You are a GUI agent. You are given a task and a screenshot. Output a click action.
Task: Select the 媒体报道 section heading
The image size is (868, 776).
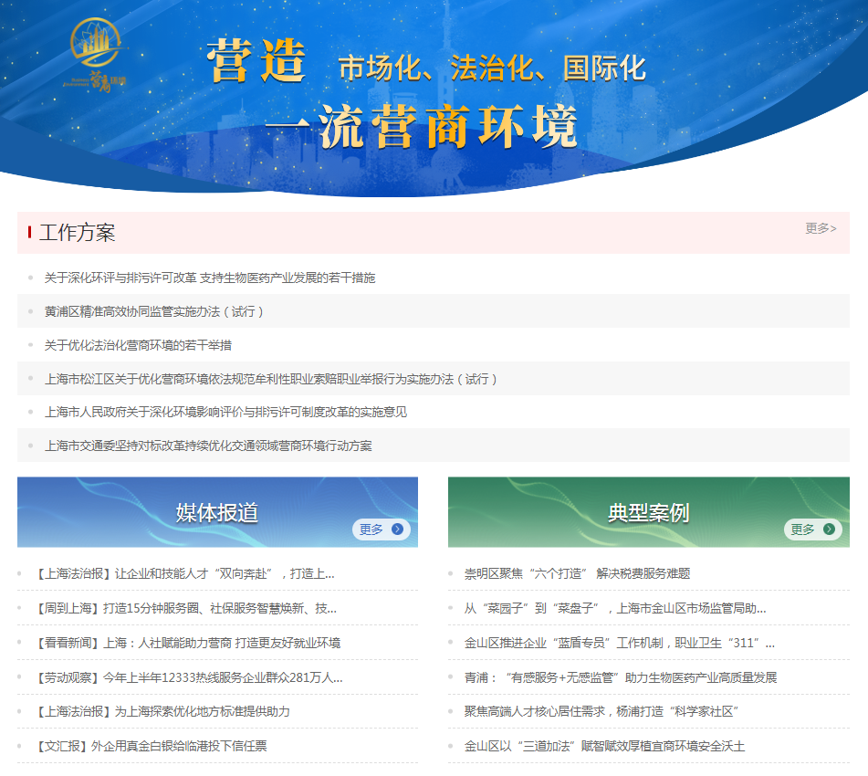217,512
